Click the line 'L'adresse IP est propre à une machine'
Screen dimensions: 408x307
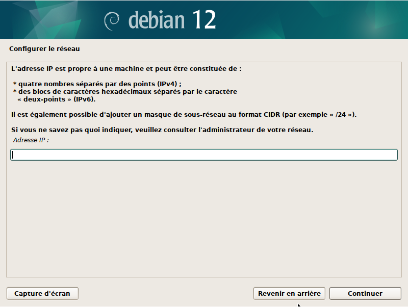[126, 69]
